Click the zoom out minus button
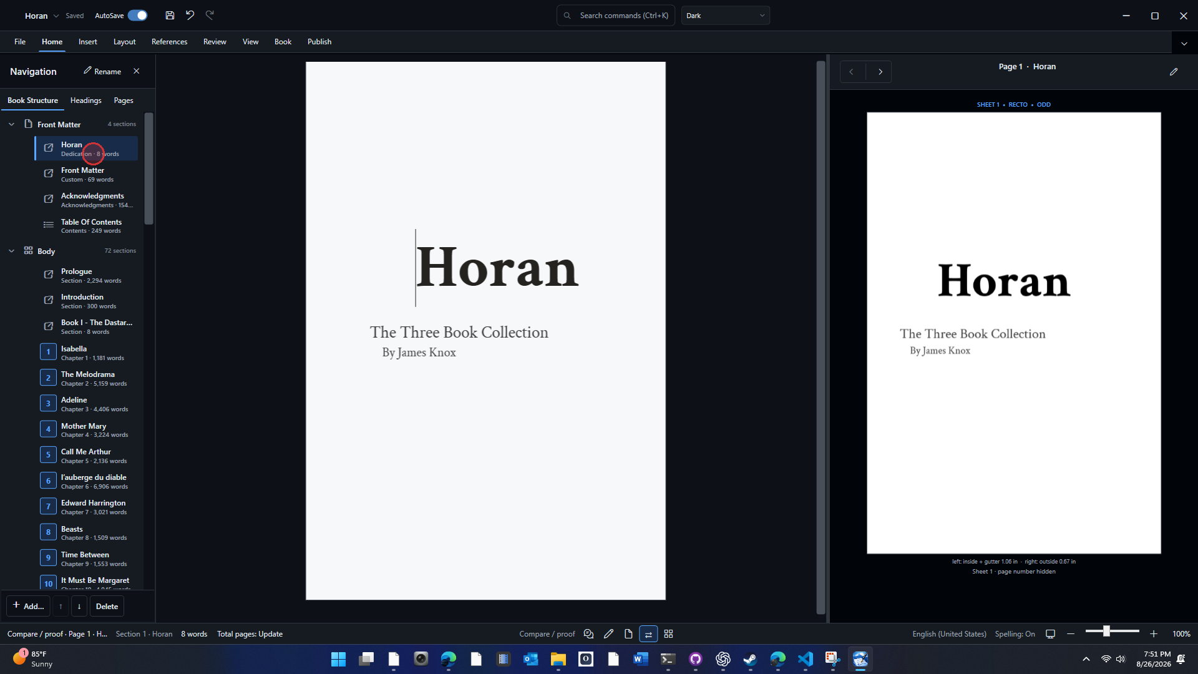The width and height of the screenshot is (1198, 674). pos(1071,634)
